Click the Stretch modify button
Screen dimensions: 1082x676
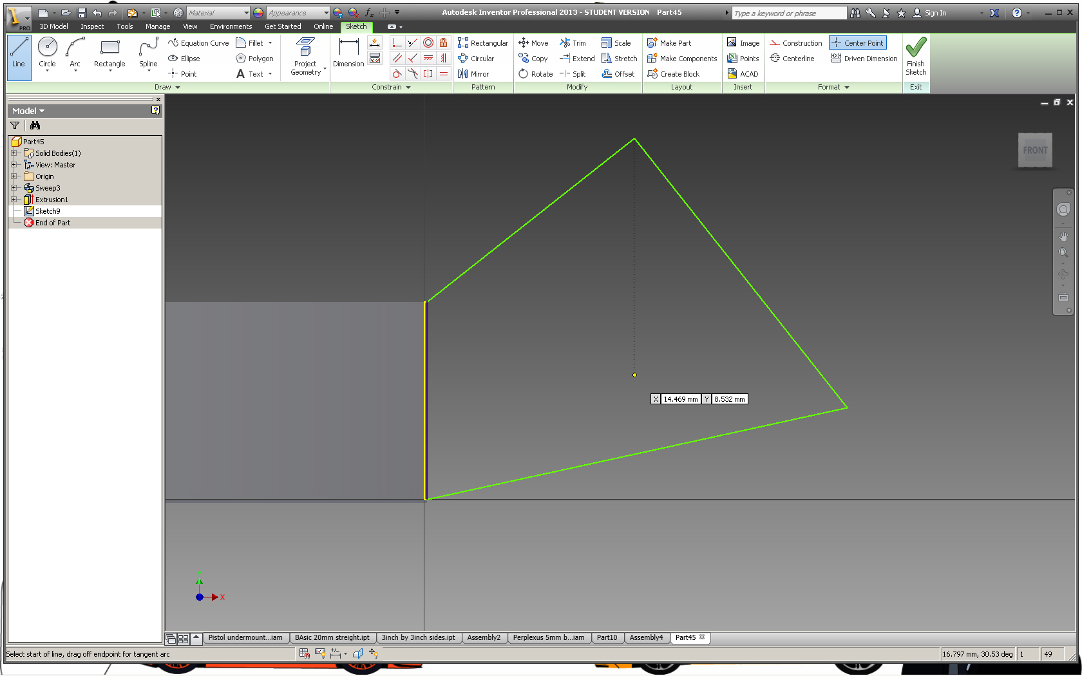(619, 59)
